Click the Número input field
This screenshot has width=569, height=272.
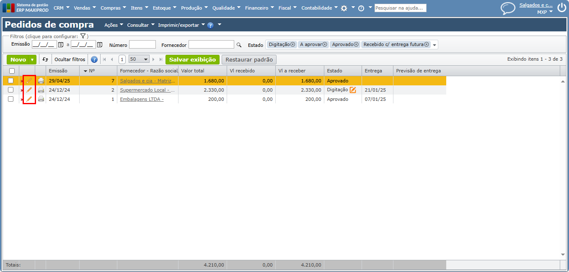click(142, 44)
